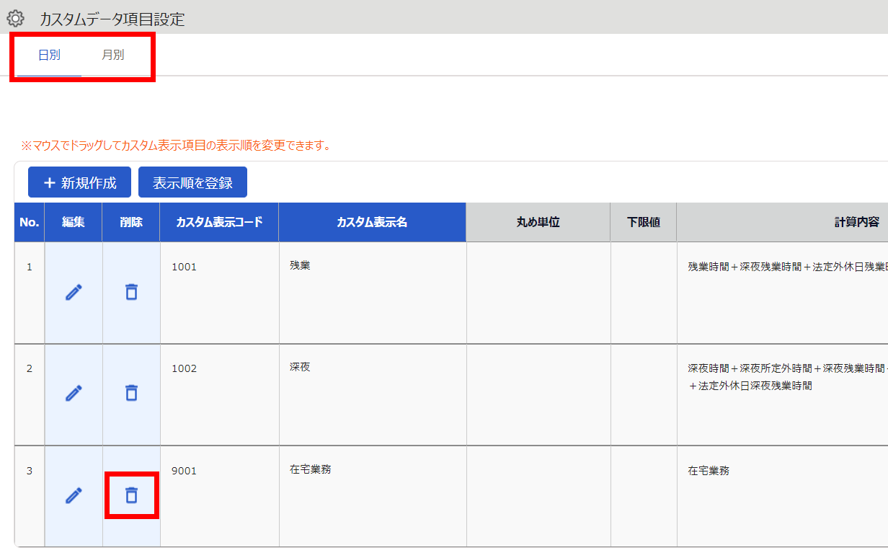Click the calculation text starting 残業時間＋深夜残業時間
Viewport: 888px width, 558px height.
788,267
